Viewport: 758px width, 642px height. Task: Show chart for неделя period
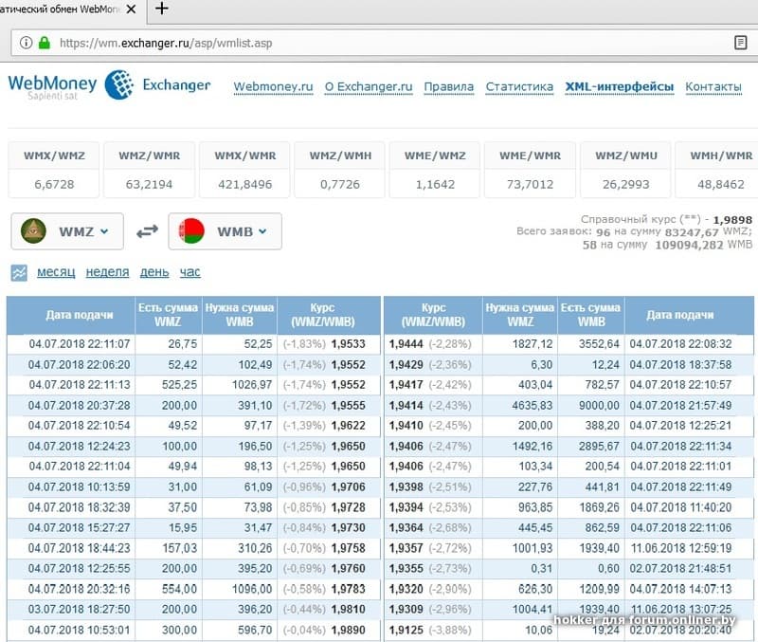107,272
